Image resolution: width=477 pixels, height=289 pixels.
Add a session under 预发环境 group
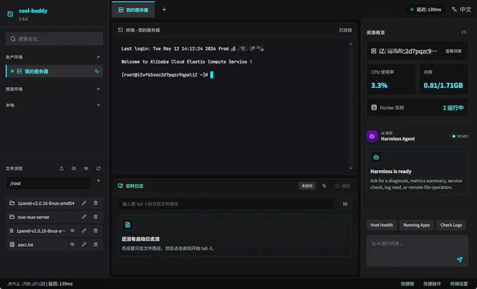click(x=98, y=89)
